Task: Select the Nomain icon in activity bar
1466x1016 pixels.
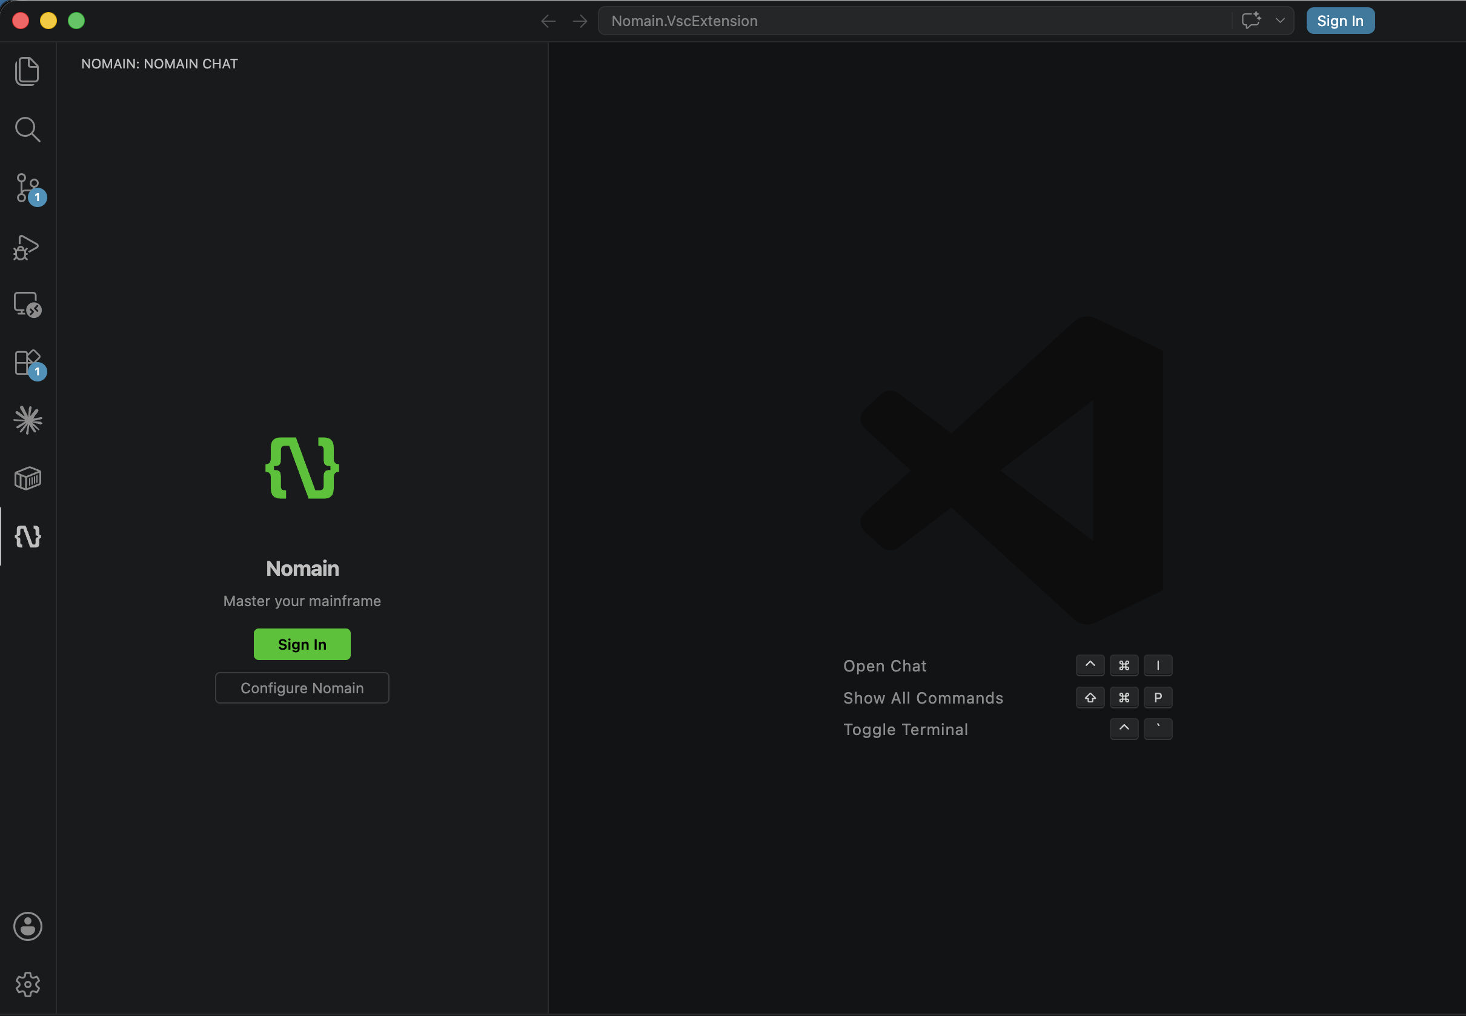Action: click(27, 536)
